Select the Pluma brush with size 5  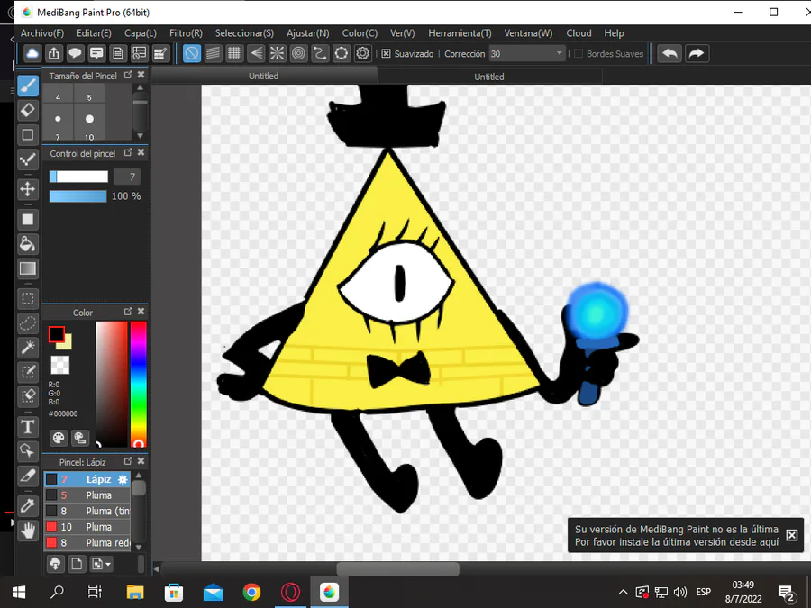click(x=87, y=495)
